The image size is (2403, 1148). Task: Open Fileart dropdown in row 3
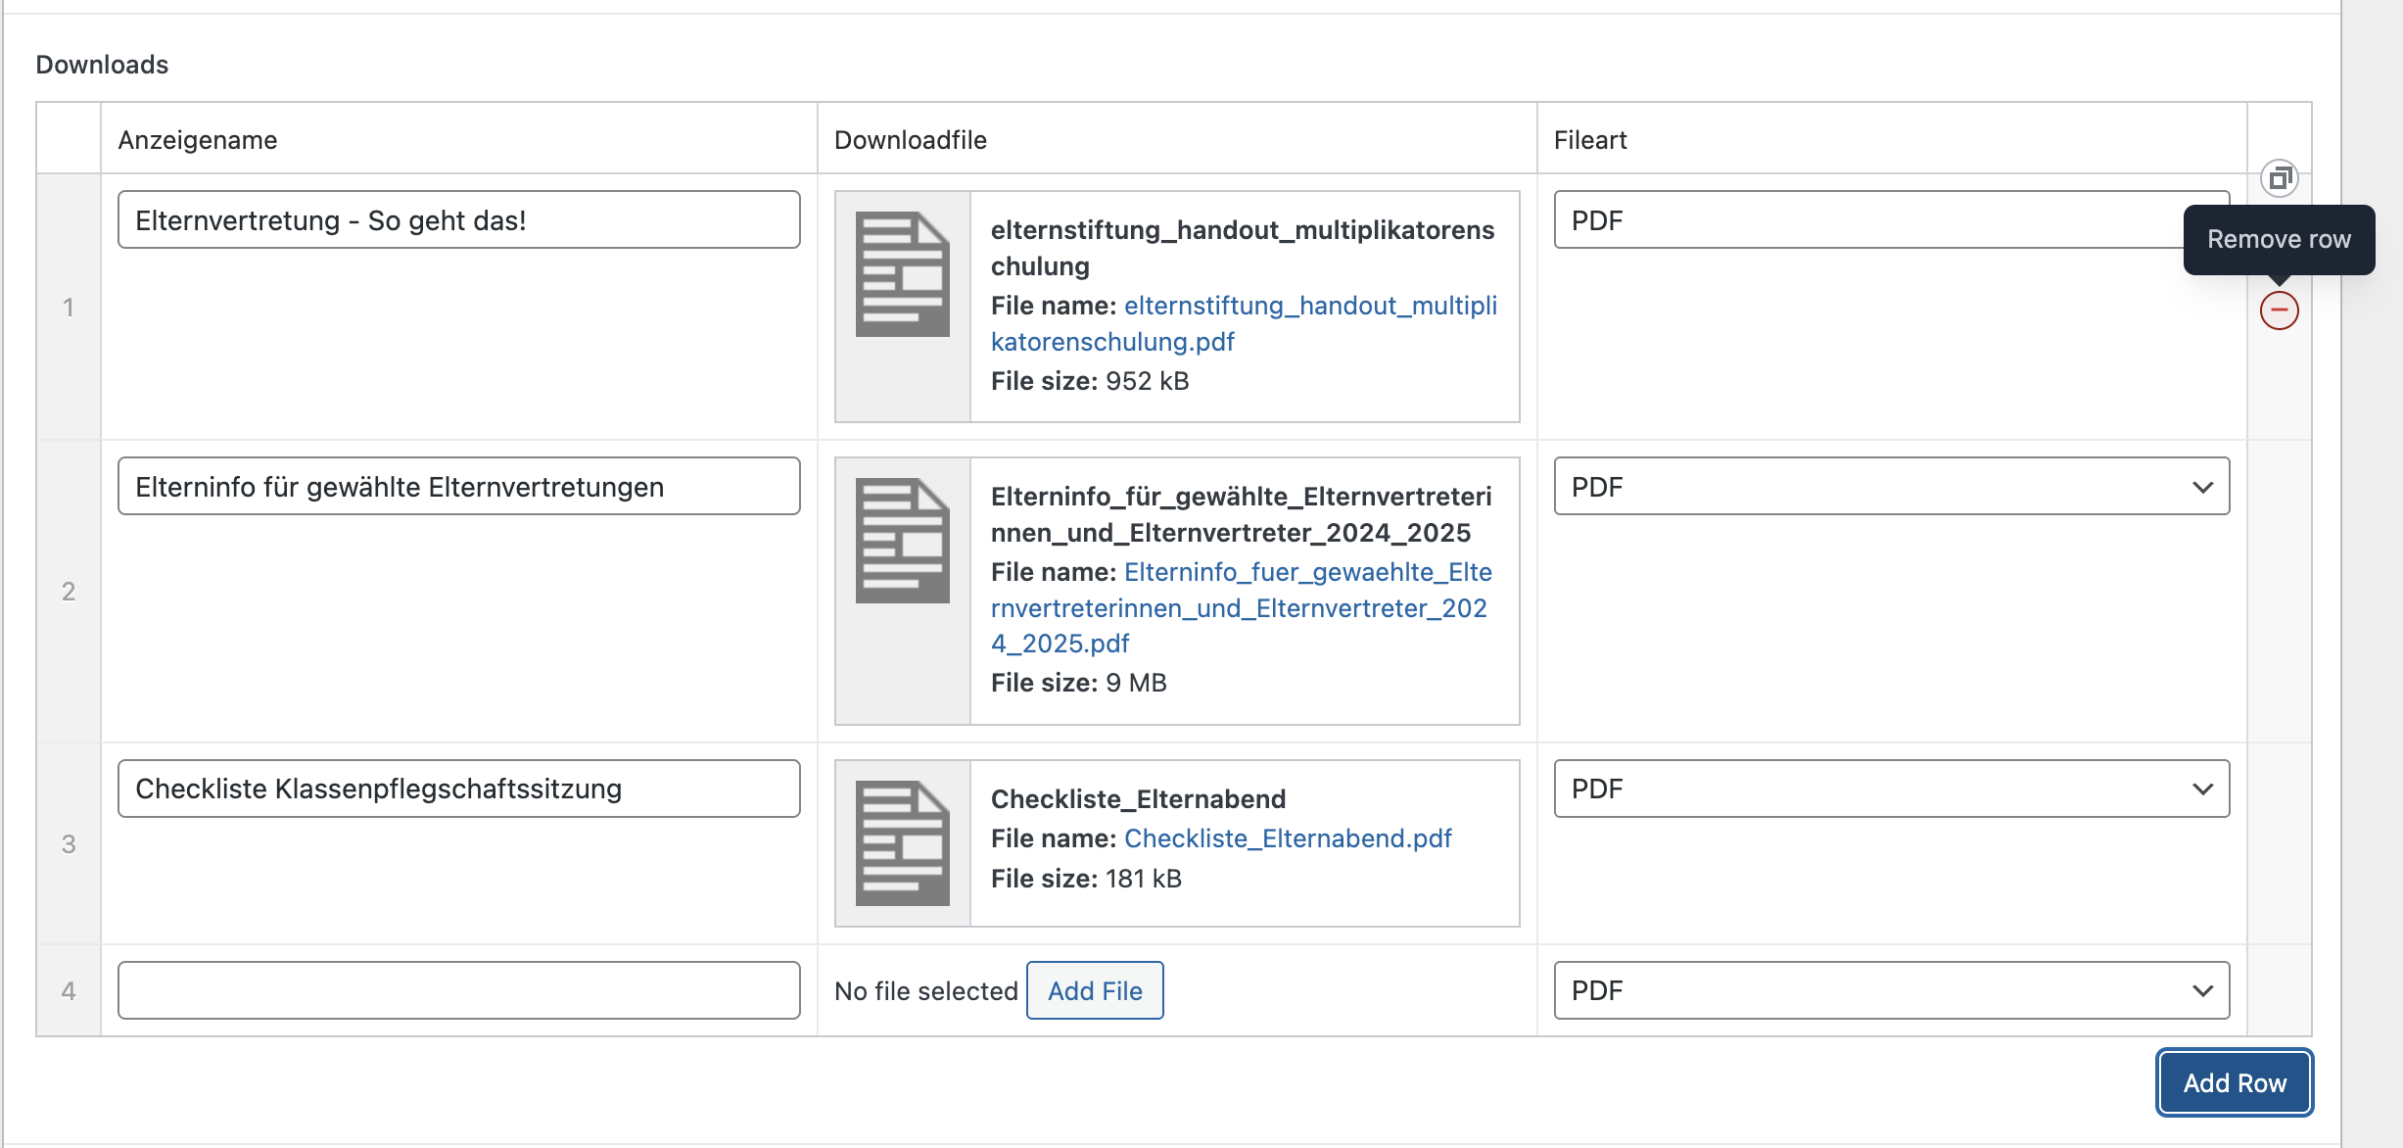[1891, 789]
